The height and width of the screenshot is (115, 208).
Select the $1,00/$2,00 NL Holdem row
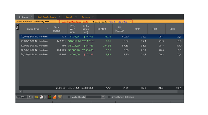102,41
